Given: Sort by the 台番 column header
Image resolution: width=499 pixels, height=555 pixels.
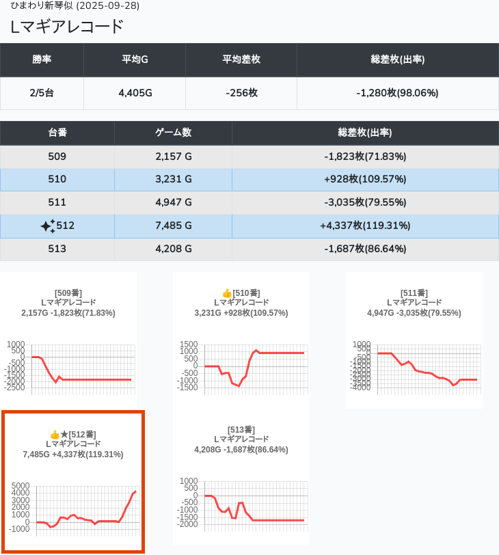Looking at the screenshot, I should (x=57, y=133).
